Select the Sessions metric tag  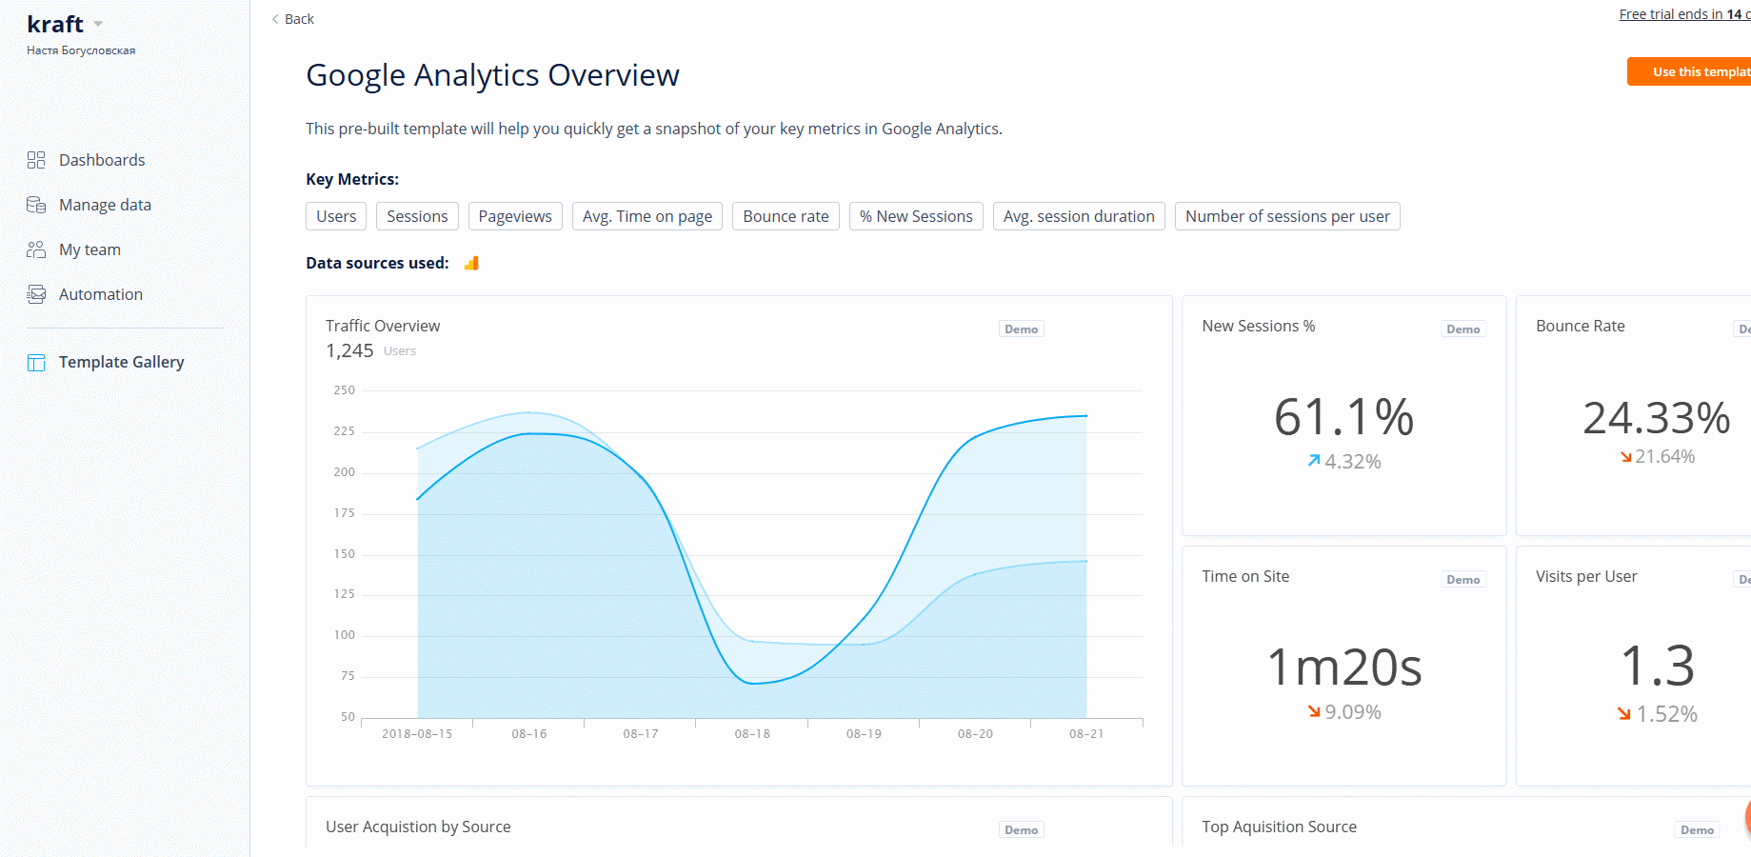(x=417, y=216)
